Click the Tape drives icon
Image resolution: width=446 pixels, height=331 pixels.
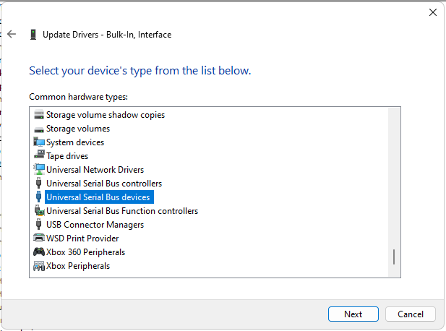point(39,155)
